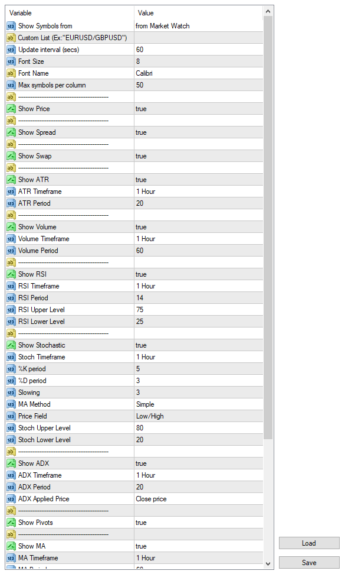This screenshot has width=345, height=574.
Task: Open the ADX Applied Price Close price dropdown
Action: 199,499
